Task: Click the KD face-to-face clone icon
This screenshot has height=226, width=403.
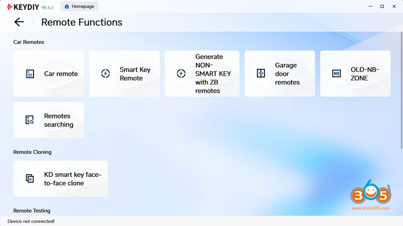Action: pyautogui.click(x=30, y=178)
